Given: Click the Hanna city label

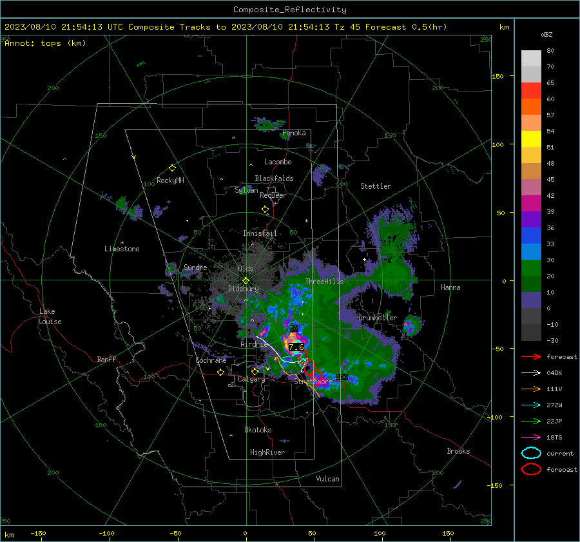Looking at the screenshot, I should tap(450, 287).
